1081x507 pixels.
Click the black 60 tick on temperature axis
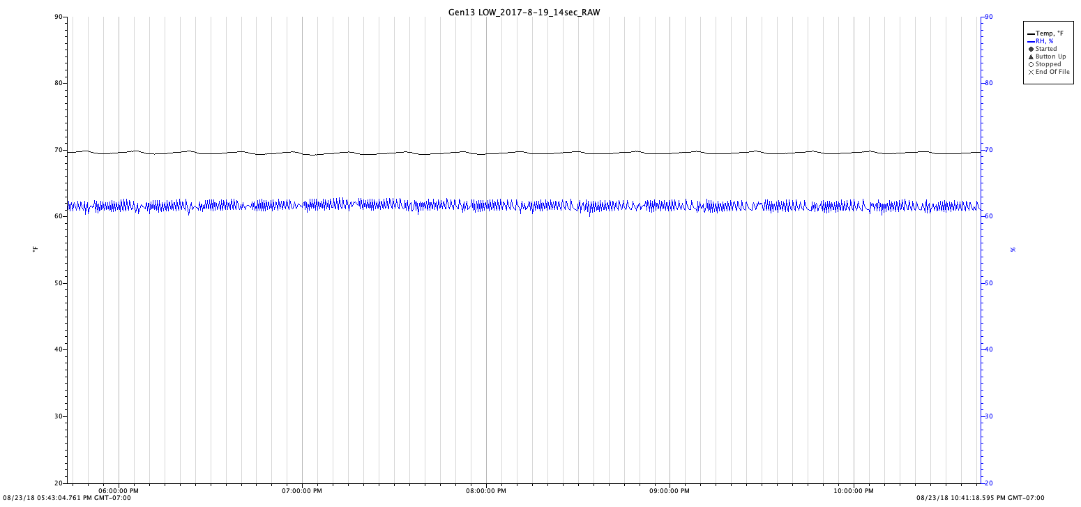click(59, 216)
